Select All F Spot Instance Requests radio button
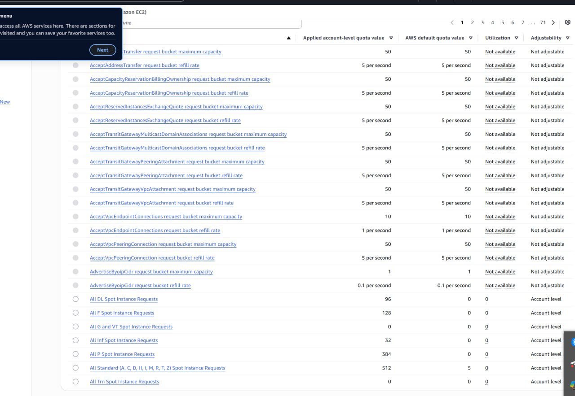Viewport: 575px width, 396px height. (75, 313)
